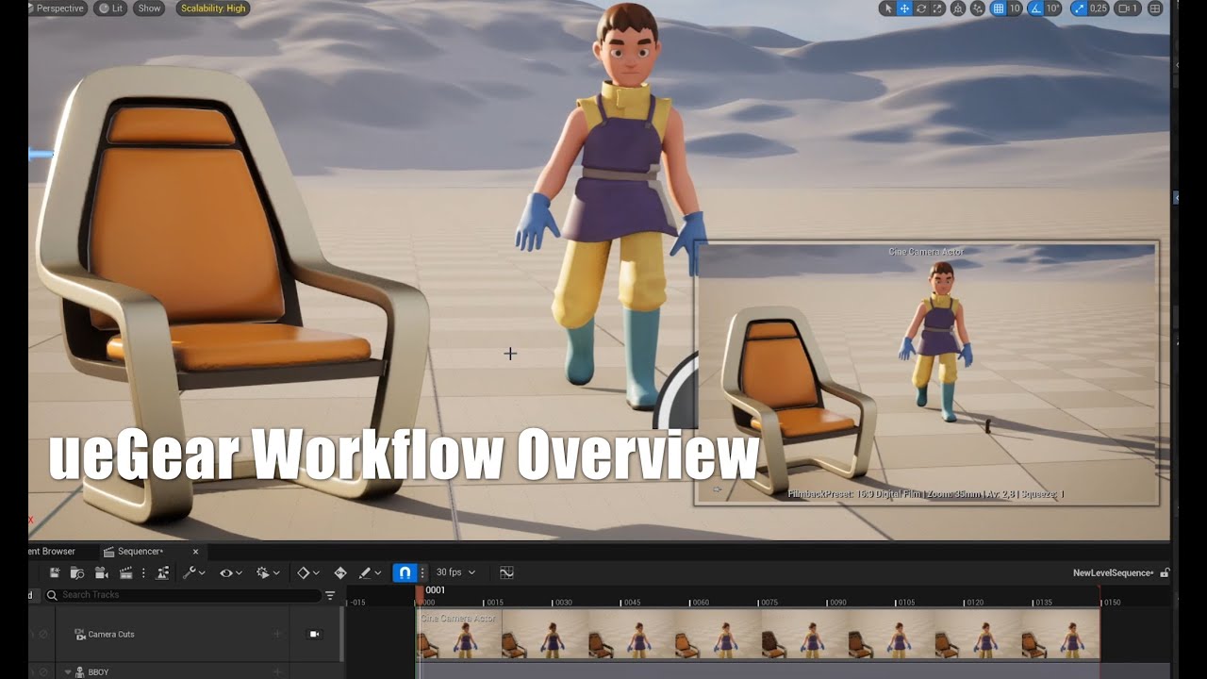
Task: Toggle rotation angle snapping
Action: coord(1036,8)
